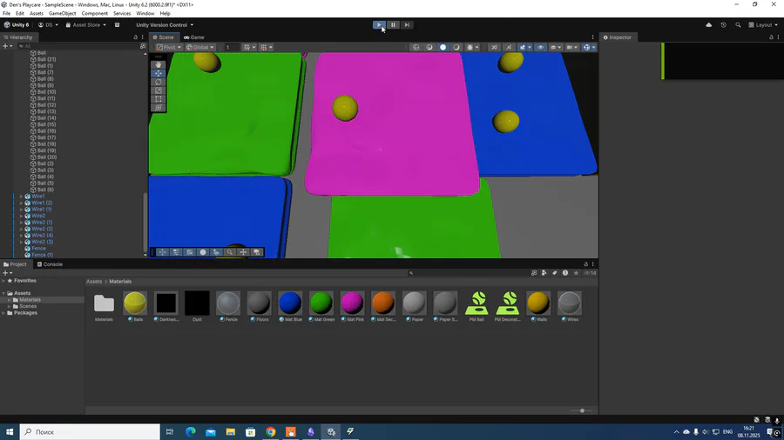This screenshot has height=440, width=784.
Task: Select the combined Transform tool
Action: pyautogui.click(x=159, y=107)
